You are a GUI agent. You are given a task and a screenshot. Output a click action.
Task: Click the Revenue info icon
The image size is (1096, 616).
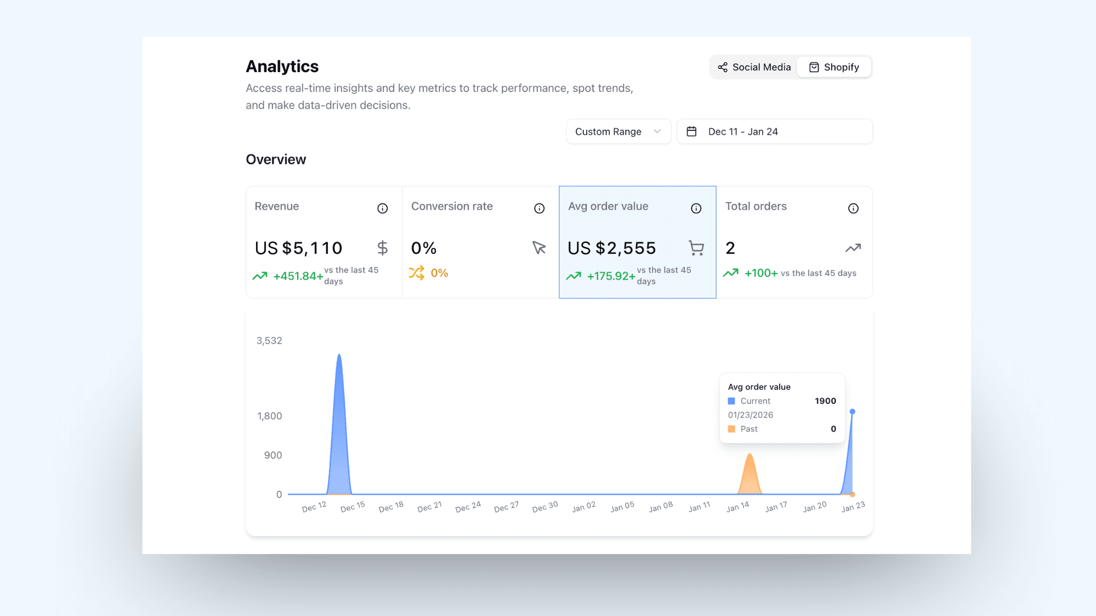coord(382,208)
